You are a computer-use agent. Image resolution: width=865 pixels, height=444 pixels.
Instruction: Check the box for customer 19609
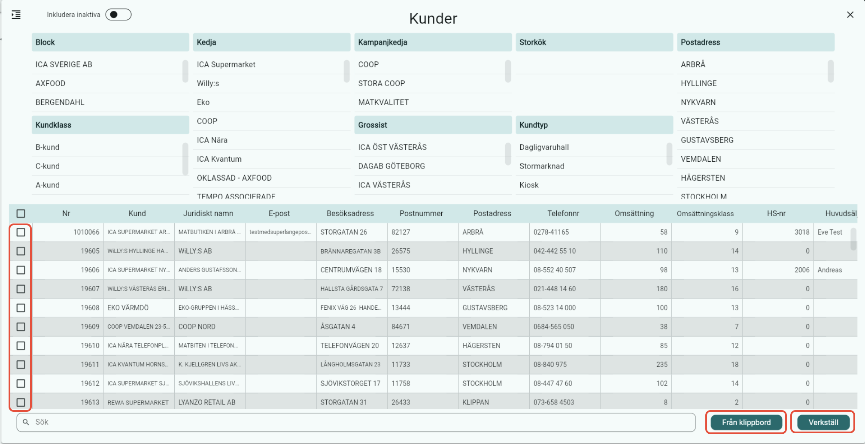(21, 326)
